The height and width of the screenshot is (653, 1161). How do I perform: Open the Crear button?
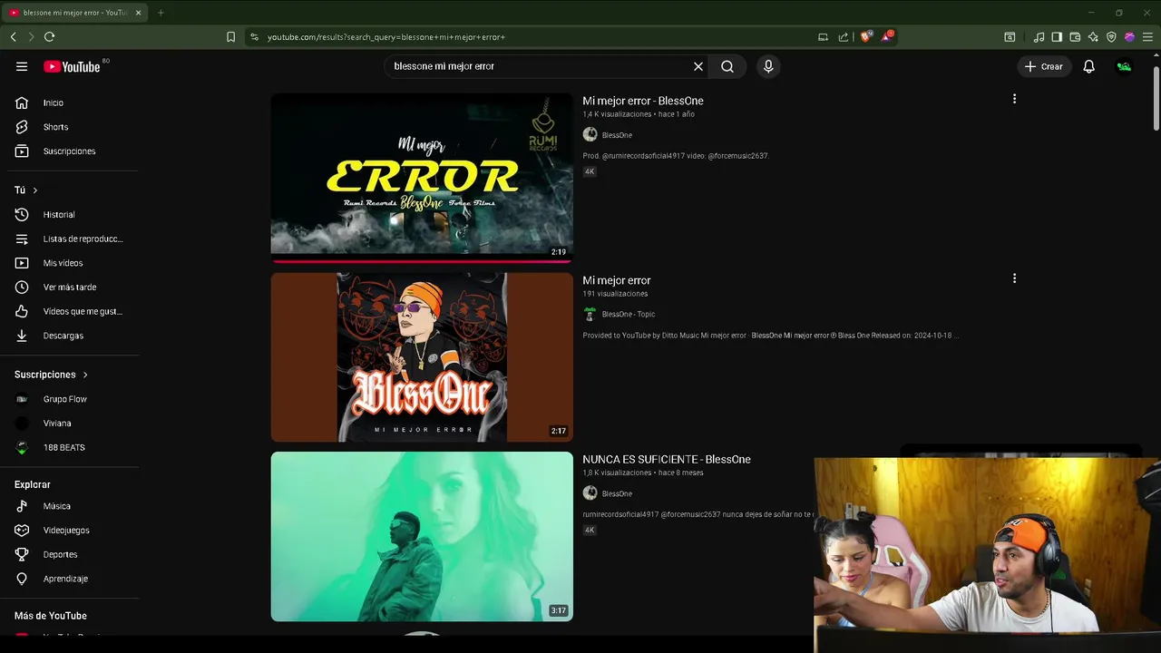point(1044,66)
